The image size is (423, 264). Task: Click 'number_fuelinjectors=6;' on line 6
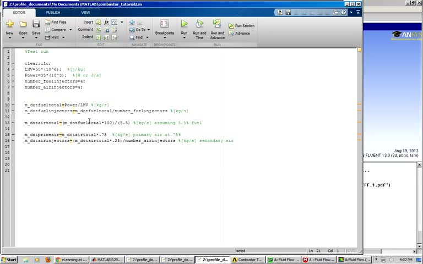[x=55, y=81]
